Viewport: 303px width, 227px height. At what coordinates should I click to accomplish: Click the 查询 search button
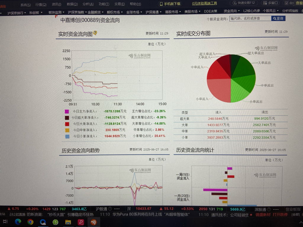[278, 19]
